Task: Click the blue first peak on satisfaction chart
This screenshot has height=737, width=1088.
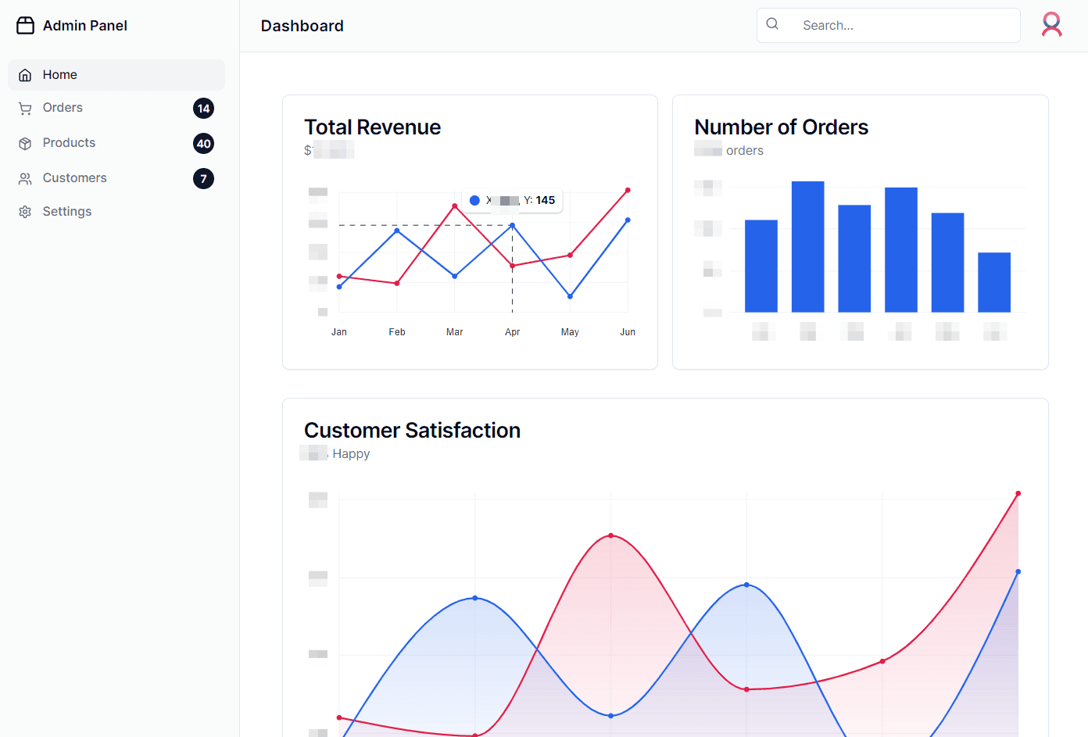Action: tap(475, 598)
